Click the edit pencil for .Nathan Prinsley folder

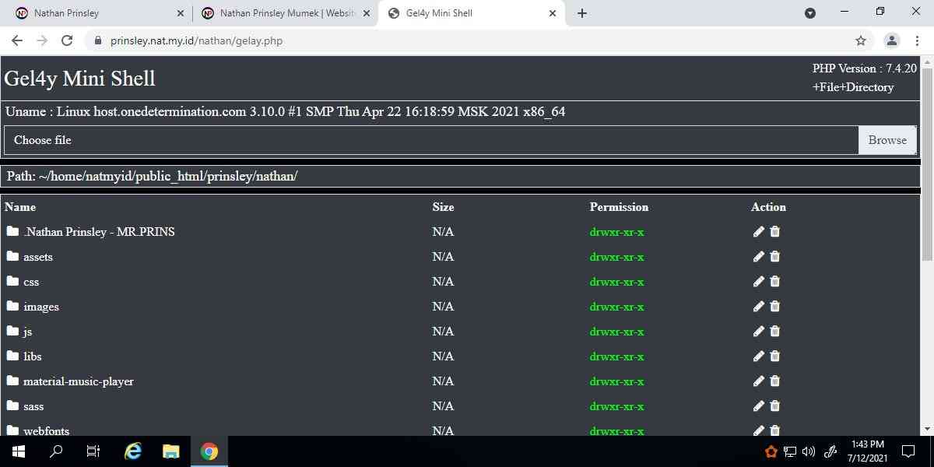(758, 231)
